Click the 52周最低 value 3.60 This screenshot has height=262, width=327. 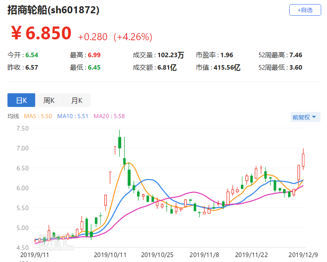point(296,68)
